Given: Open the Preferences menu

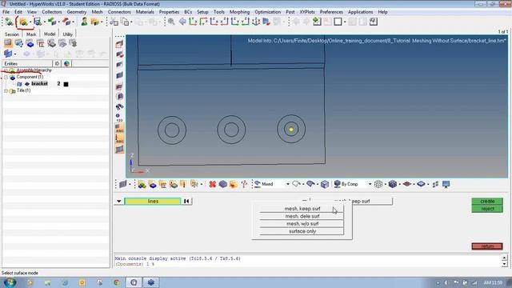Looking at the screenshot, I should click(331, 12).
